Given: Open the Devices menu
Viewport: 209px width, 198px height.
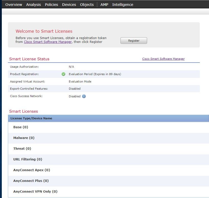Looking at the screenshot, I should pos(69,5).
